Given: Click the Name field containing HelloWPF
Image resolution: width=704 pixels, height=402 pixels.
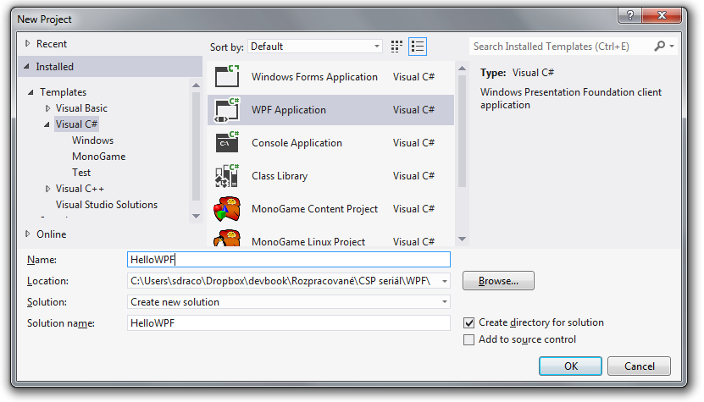Looking at the screenshot, I should [289, 259].
